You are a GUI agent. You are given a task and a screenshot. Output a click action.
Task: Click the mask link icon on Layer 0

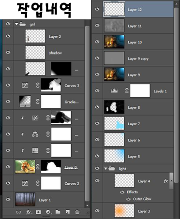(38, 167)
